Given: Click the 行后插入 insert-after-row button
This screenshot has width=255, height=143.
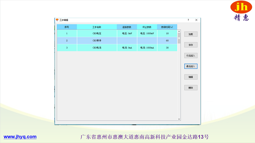Looking at the screenshot, I should point(191,55).
